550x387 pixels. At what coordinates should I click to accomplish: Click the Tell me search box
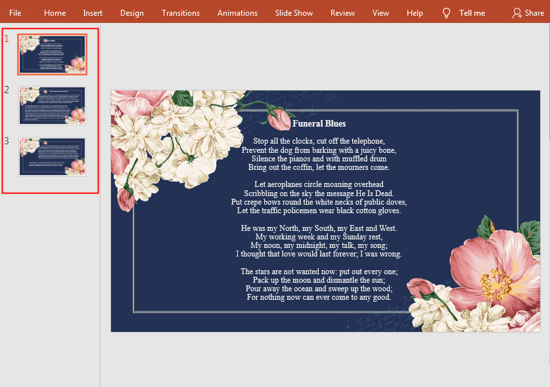tap(472, 13)
